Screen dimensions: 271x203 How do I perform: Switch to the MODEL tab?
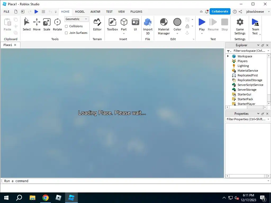80,12
